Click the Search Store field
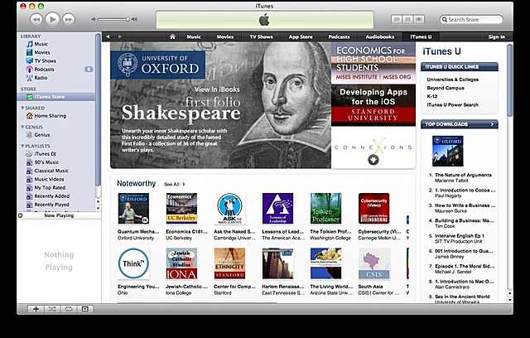The width and height of the screenshot is (530, 338). [x=471, y=20]
